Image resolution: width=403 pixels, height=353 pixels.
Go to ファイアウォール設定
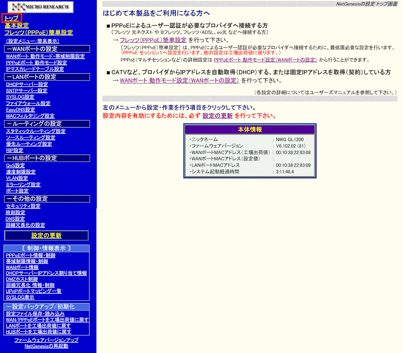[28, 103]
